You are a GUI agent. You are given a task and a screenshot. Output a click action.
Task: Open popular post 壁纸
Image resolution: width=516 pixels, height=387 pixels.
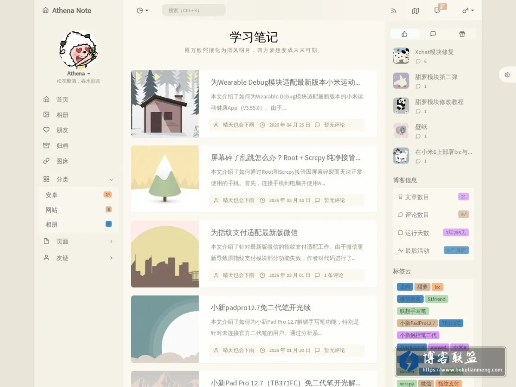pos(421,127)
